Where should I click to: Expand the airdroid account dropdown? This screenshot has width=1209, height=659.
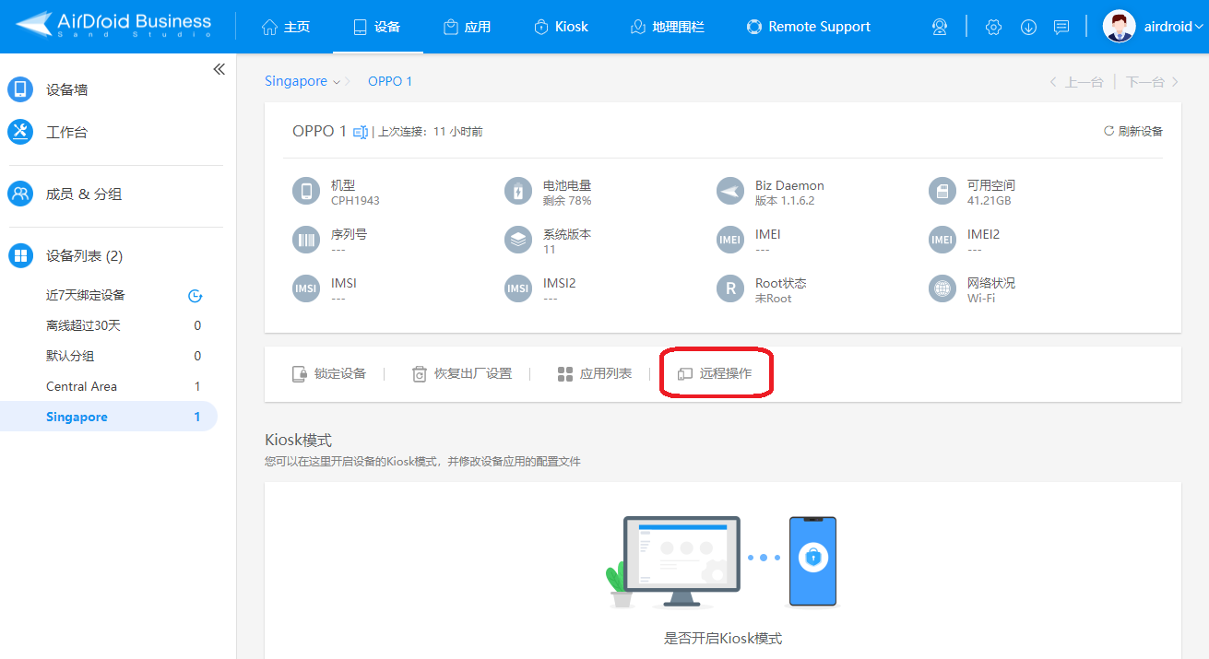coord(1174,27)
